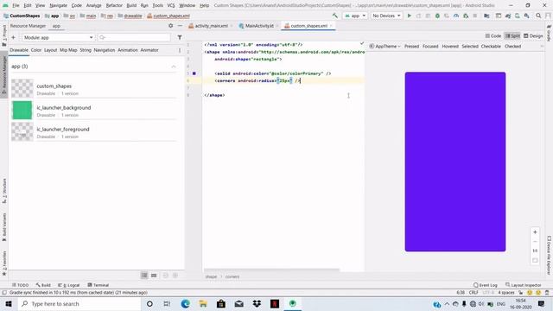Switch resource view to grid mode
This screenshot has height=311, width=553.
[154, 276]
